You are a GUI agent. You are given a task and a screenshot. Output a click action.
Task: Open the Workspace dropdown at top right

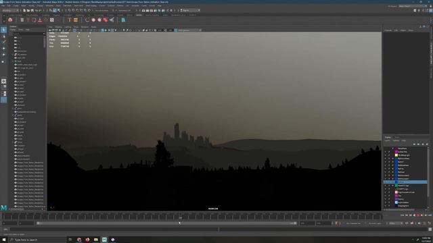(x=412, y=6)
